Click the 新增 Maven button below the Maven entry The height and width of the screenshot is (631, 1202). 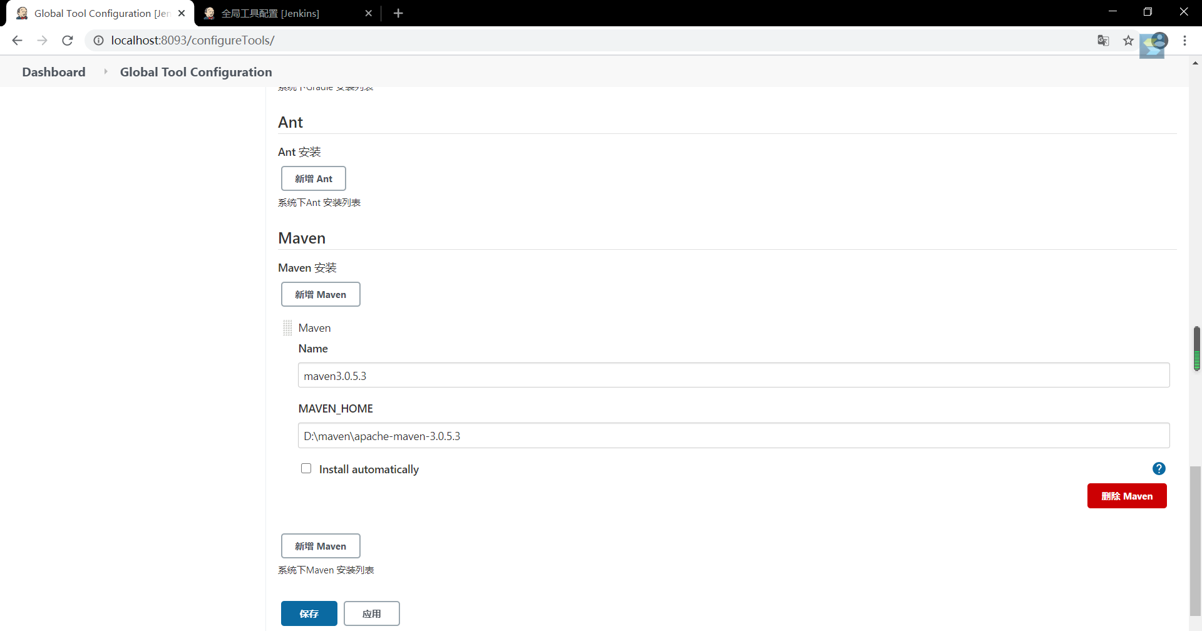[x=321, y=546]
